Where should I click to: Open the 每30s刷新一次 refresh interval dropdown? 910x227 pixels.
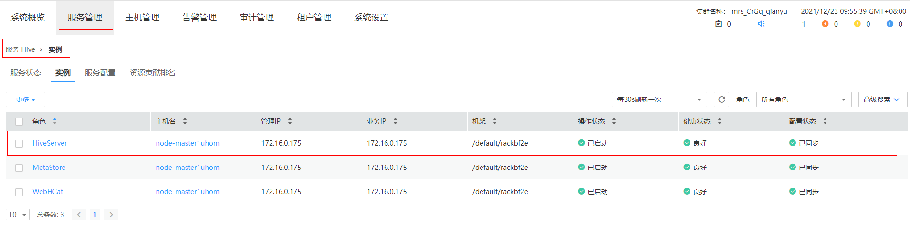click(659, 99)
